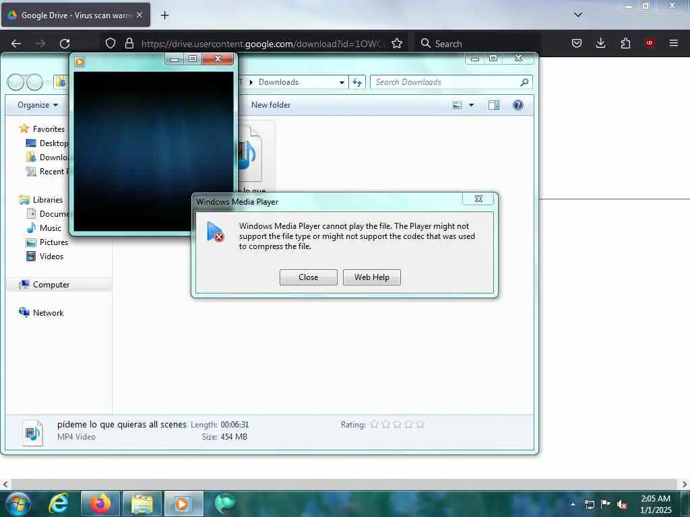
Task: Open the uBlock Origin extension icon
Action: click(650, 43)
